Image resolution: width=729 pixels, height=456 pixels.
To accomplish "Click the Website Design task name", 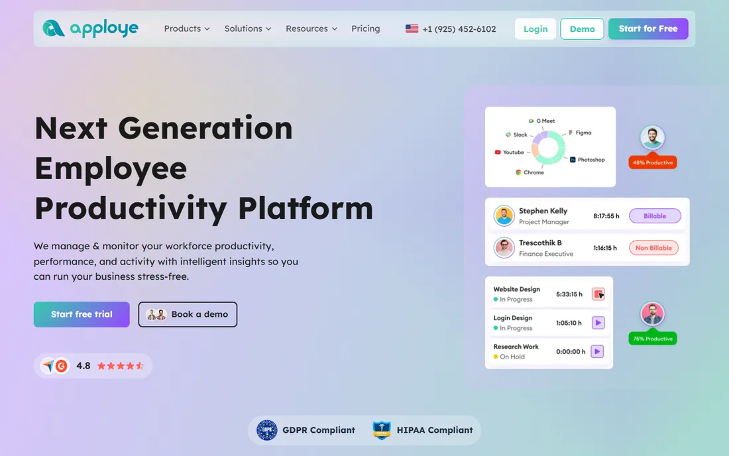I will click(516, 289).
